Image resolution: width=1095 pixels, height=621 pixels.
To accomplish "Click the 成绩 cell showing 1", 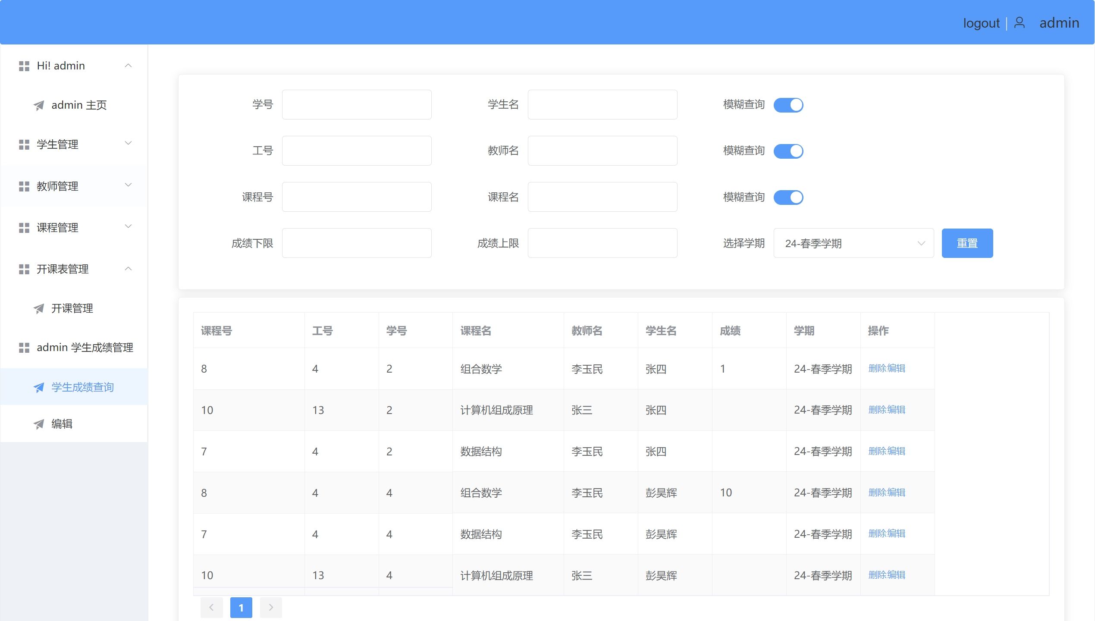I will (x=749, y=369).
